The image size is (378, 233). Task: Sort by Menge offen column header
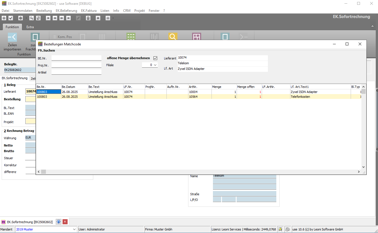[249, 87]
